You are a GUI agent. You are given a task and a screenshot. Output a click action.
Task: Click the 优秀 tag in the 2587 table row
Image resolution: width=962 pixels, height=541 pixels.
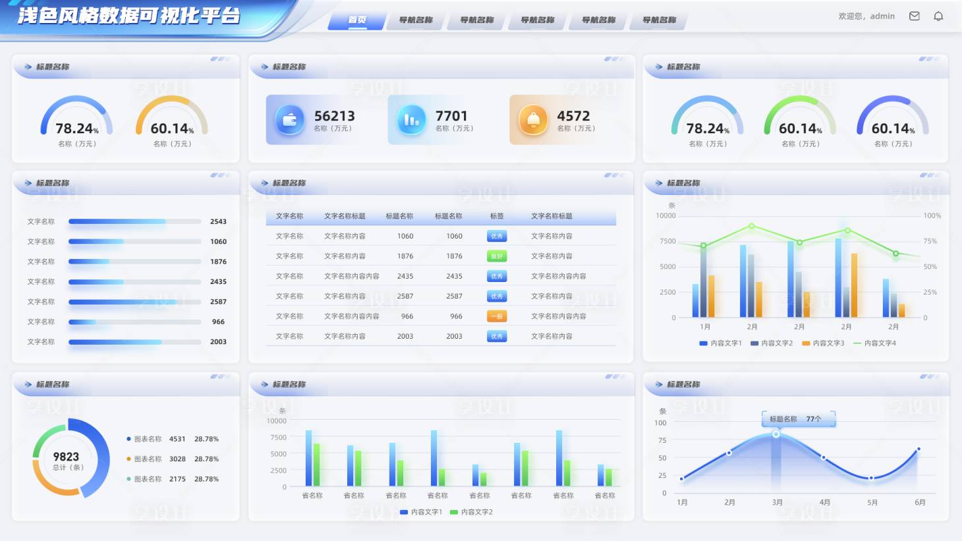click(497, 296)
